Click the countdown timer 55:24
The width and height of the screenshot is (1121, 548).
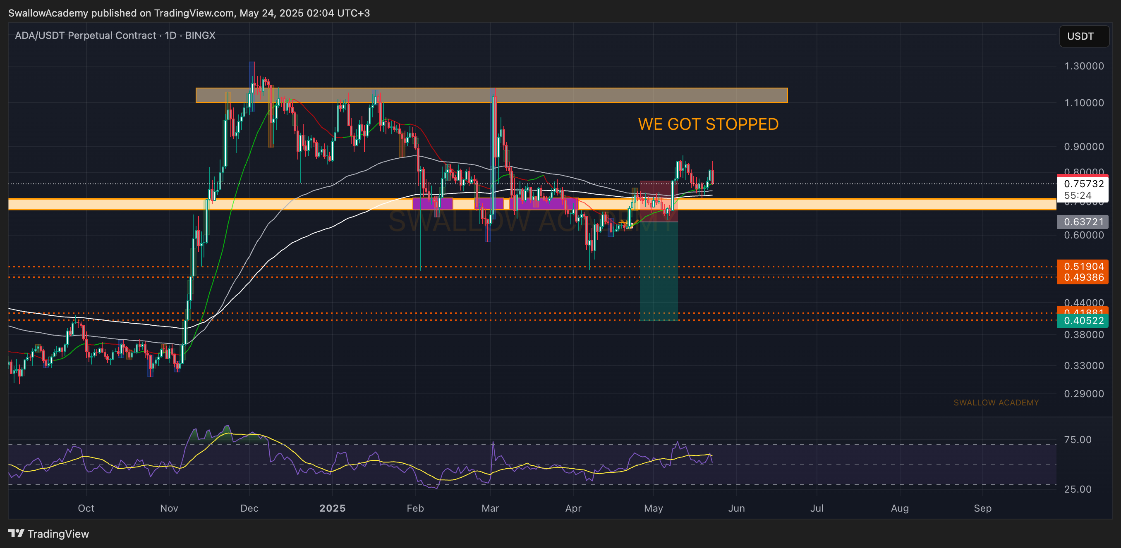pos(1078,195)
